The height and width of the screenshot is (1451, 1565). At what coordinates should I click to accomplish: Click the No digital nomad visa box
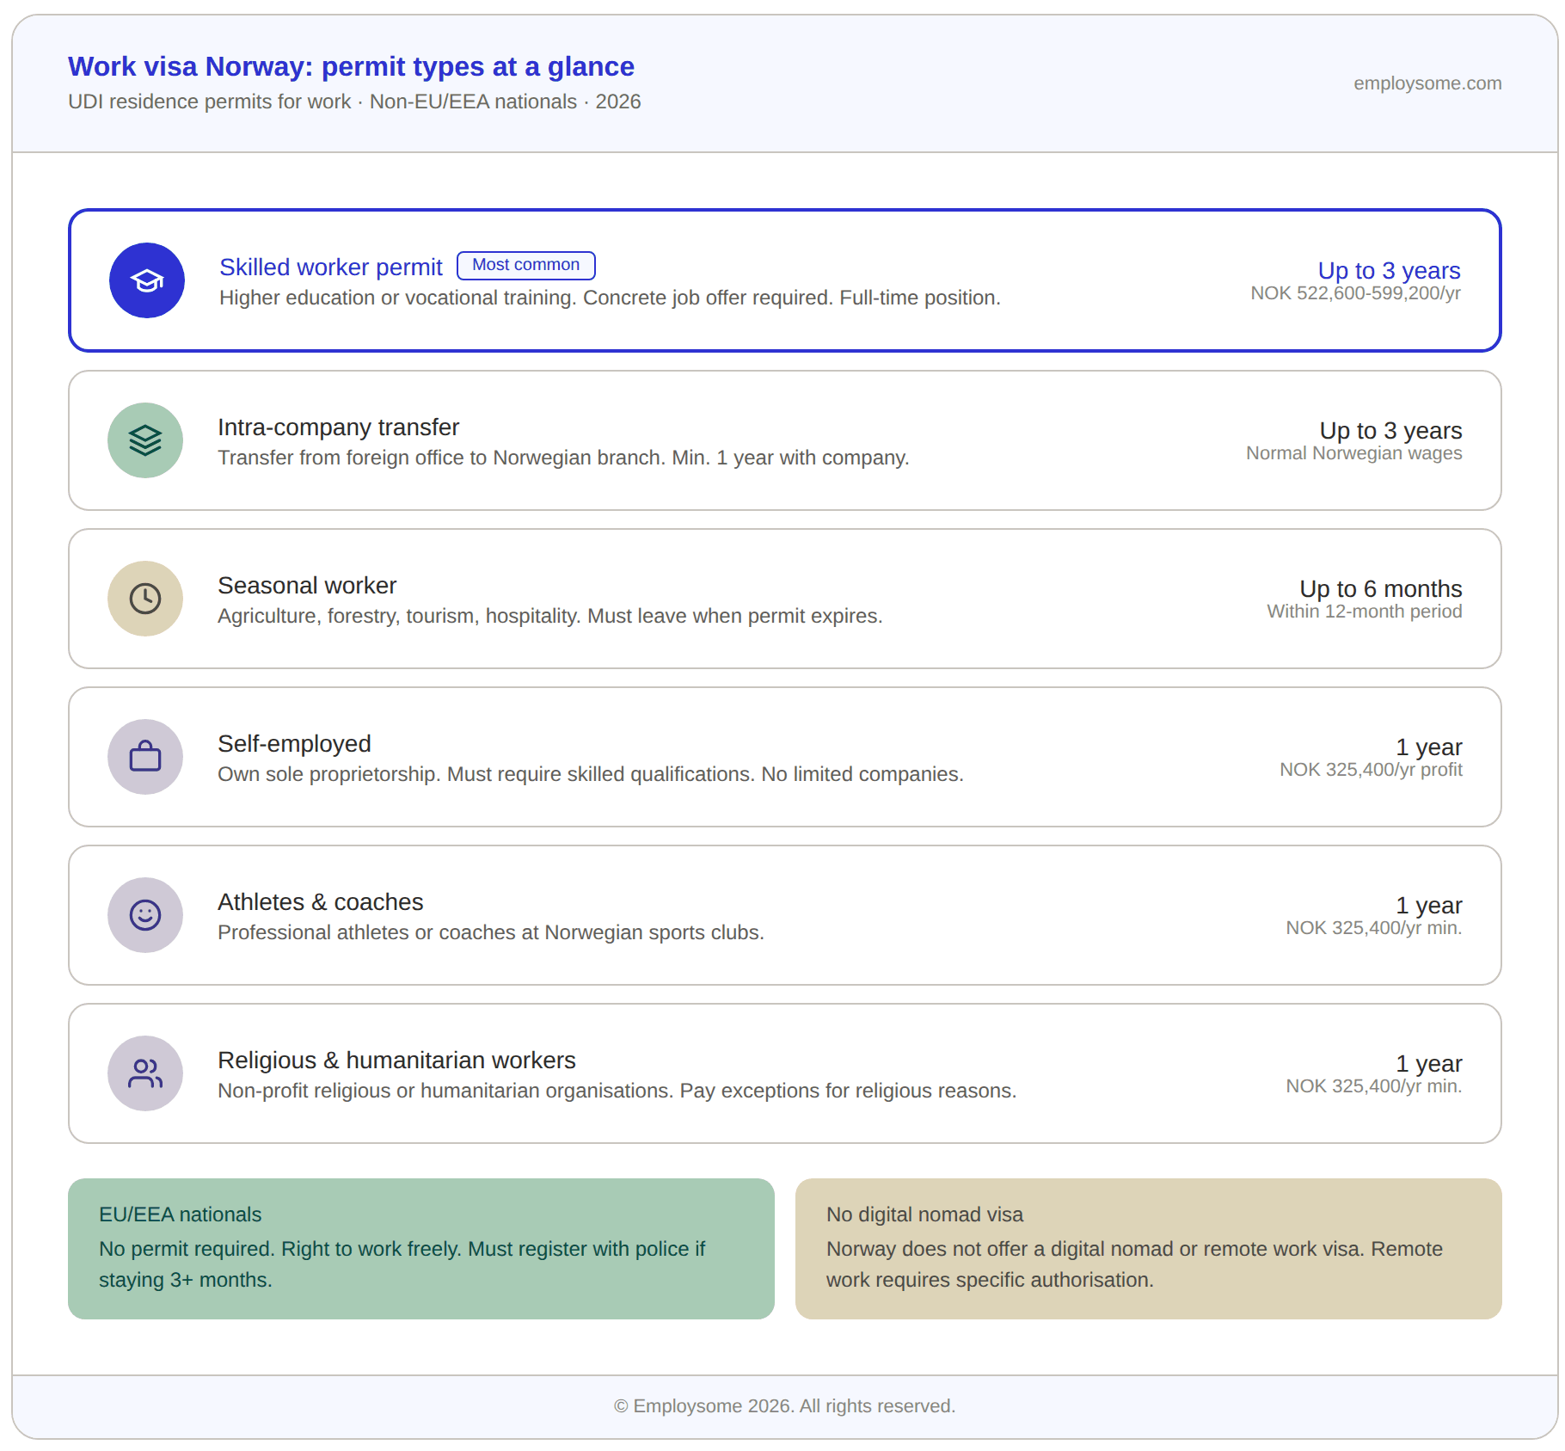tap(1148, 1248)
